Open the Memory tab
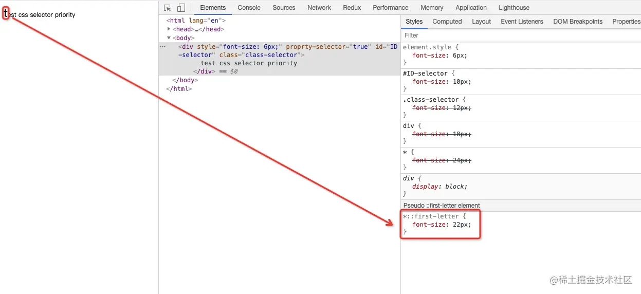This screenshot has width=641, height=294. pyautogui.click(x=432, y=8)
